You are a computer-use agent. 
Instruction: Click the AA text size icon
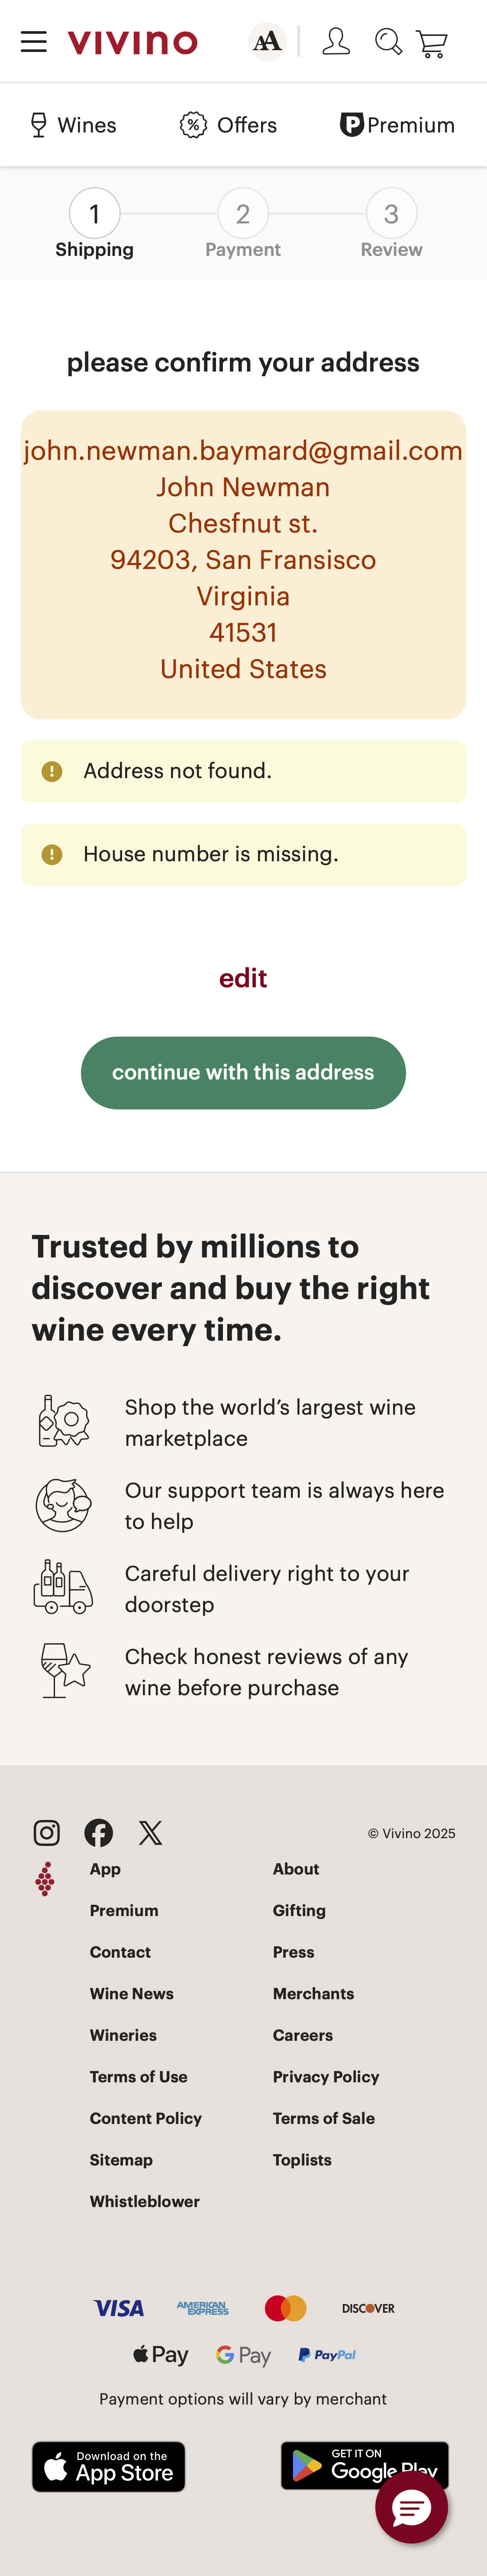pyautogui.click(x=266, y=42)
